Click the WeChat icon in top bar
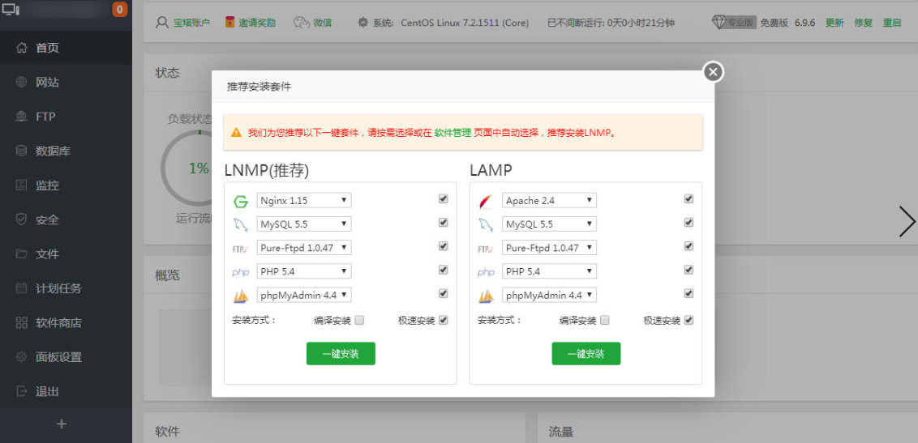 [x=301, y=23]
